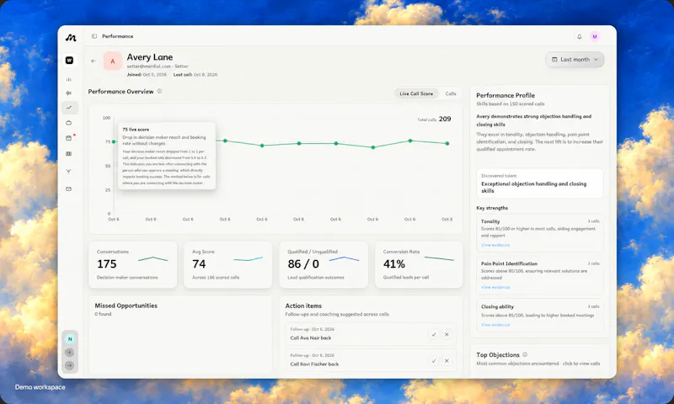Open the Avg Score 74 metric card
The height and width of the screenshot is (404, 674).
point(227,264)
